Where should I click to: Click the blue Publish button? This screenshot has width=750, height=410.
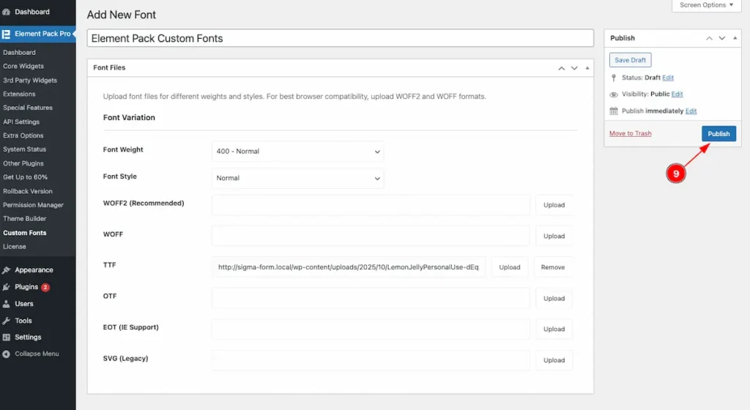(x=718, y=133)
